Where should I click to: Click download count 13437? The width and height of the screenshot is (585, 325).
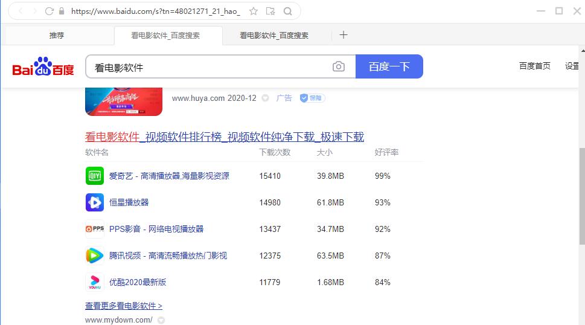[270, 229]
